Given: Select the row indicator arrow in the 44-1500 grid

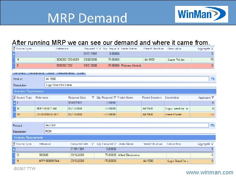Looking at the screenshot, I should (x=14, y=103).
